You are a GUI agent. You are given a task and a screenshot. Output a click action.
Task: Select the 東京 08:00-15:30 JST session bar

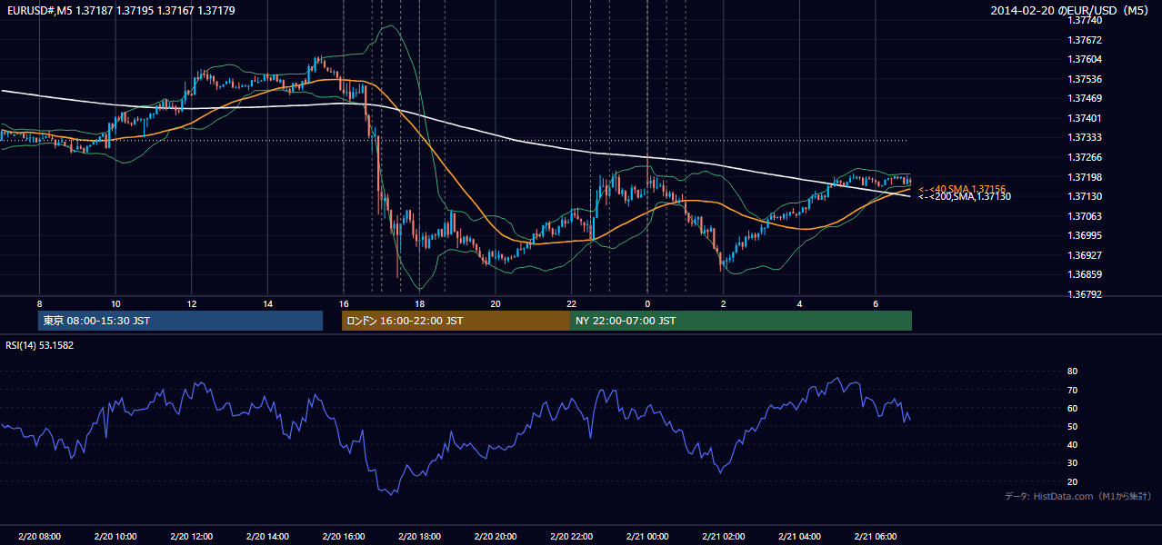pos(181,321)
